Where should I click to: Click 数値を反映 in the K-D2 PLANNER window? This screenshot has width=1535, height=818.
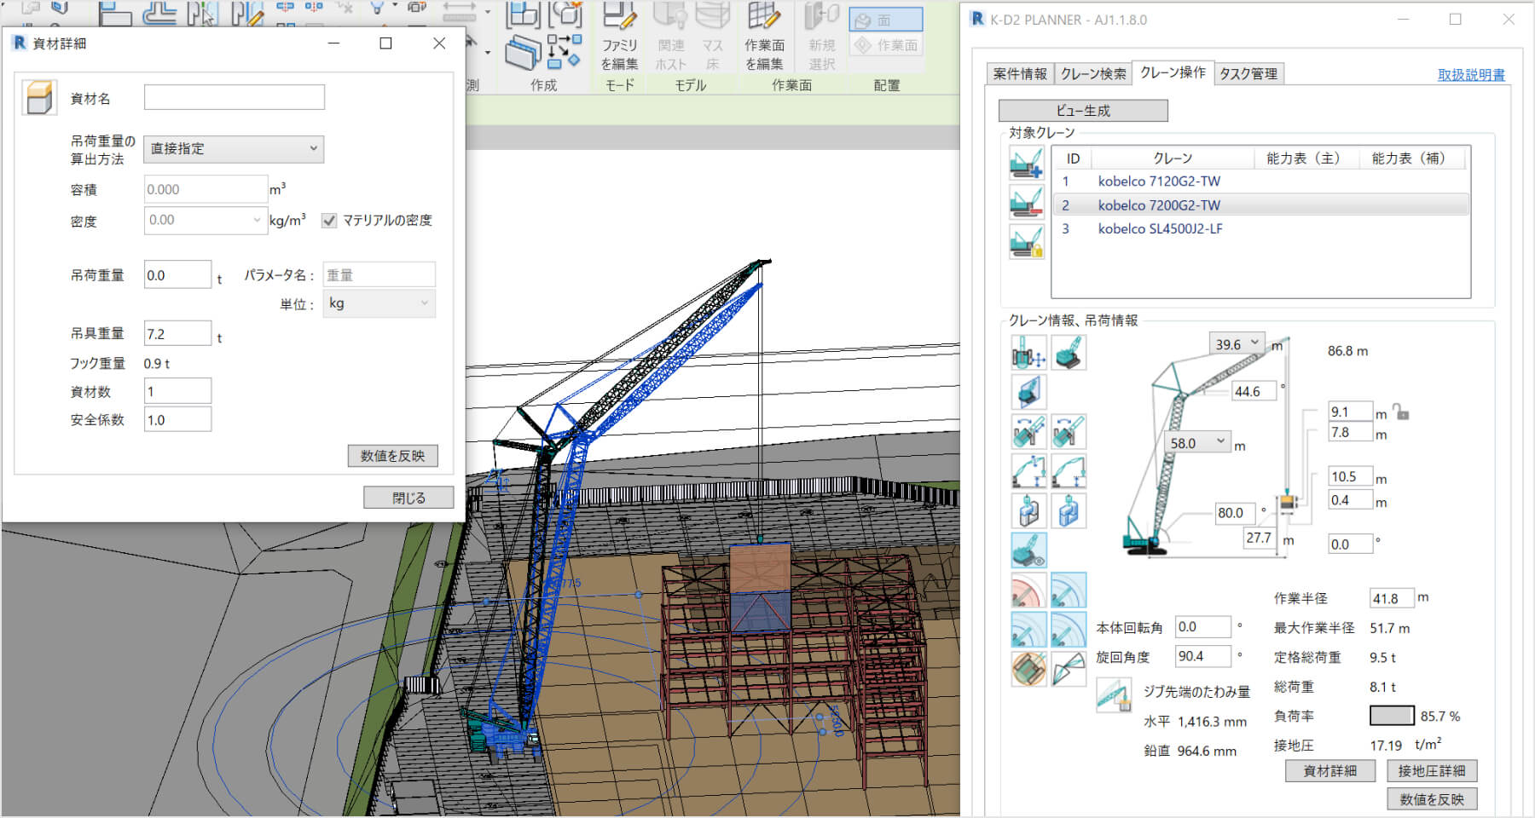1432,799
